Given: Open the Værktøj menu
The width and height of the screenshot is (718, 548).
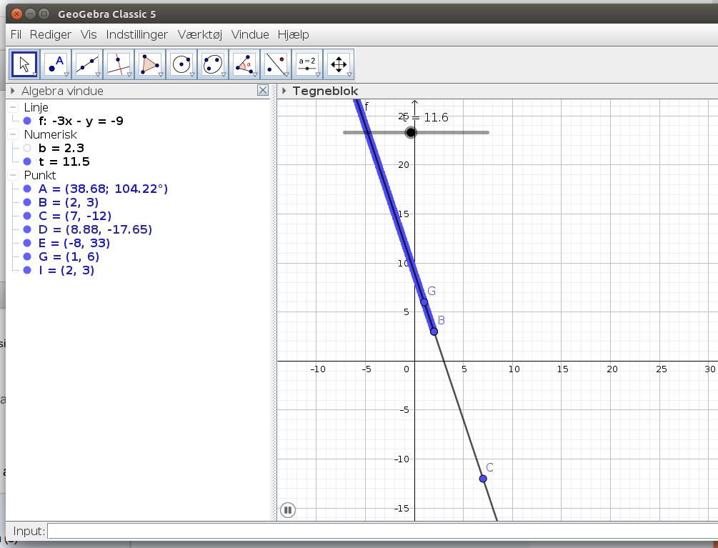Looking at the screenshot, I should pos(199,35).
